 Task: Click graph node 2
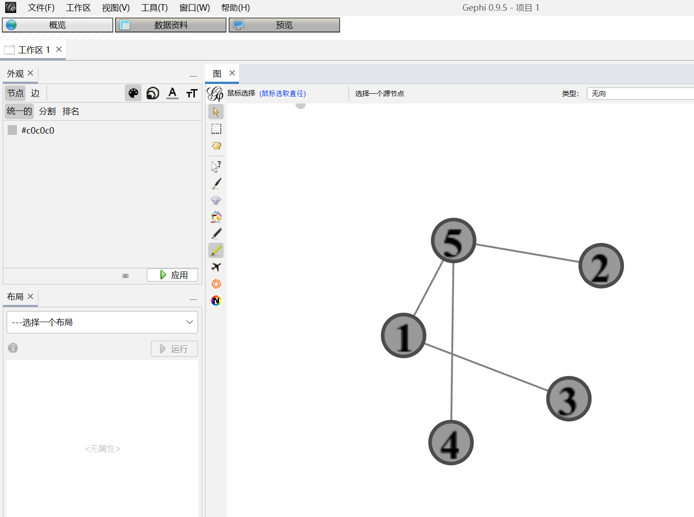(x=601, y=265)
